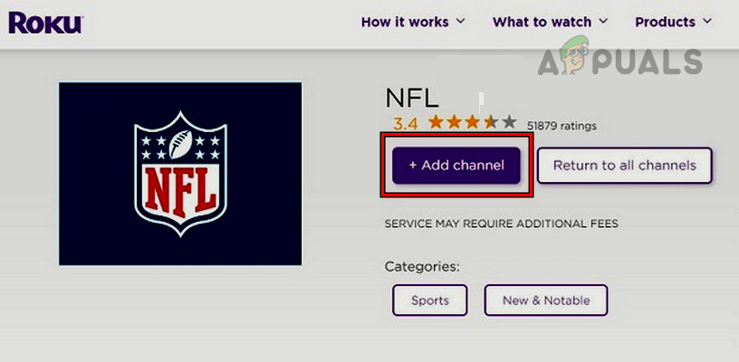Click Return to all channels

[x=625, y=166]
